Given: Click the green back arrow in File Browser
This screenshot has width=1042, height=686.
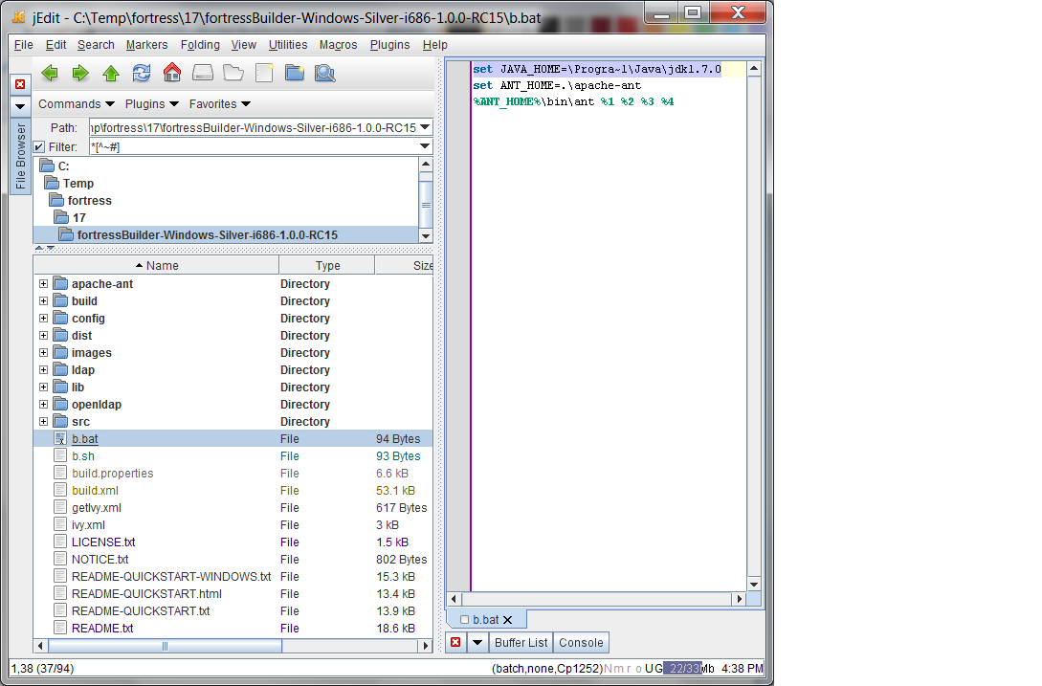Looking at the screenshot, I should tap(50, 73).
